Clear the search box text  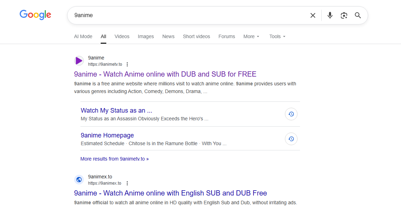313,15
